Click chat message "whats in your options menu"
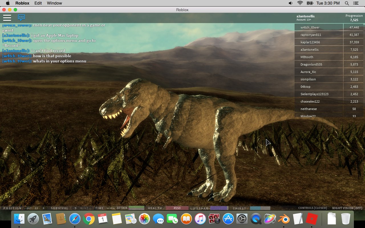Screen dimensions: 365x228 (60, 61)
